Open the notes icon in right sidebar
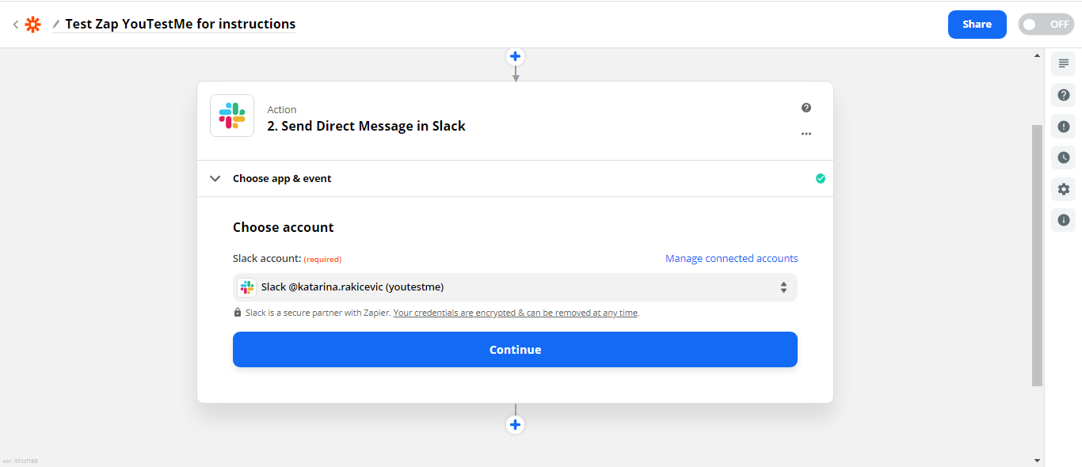Viewport: 1082px width, 467px height. 1063,63
